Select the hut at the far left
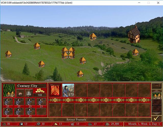163x127 pixels. tap(8, 54)
